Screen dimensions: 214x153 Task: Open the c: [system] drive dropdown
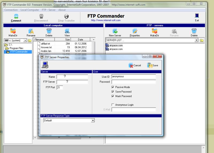[25, 40]
